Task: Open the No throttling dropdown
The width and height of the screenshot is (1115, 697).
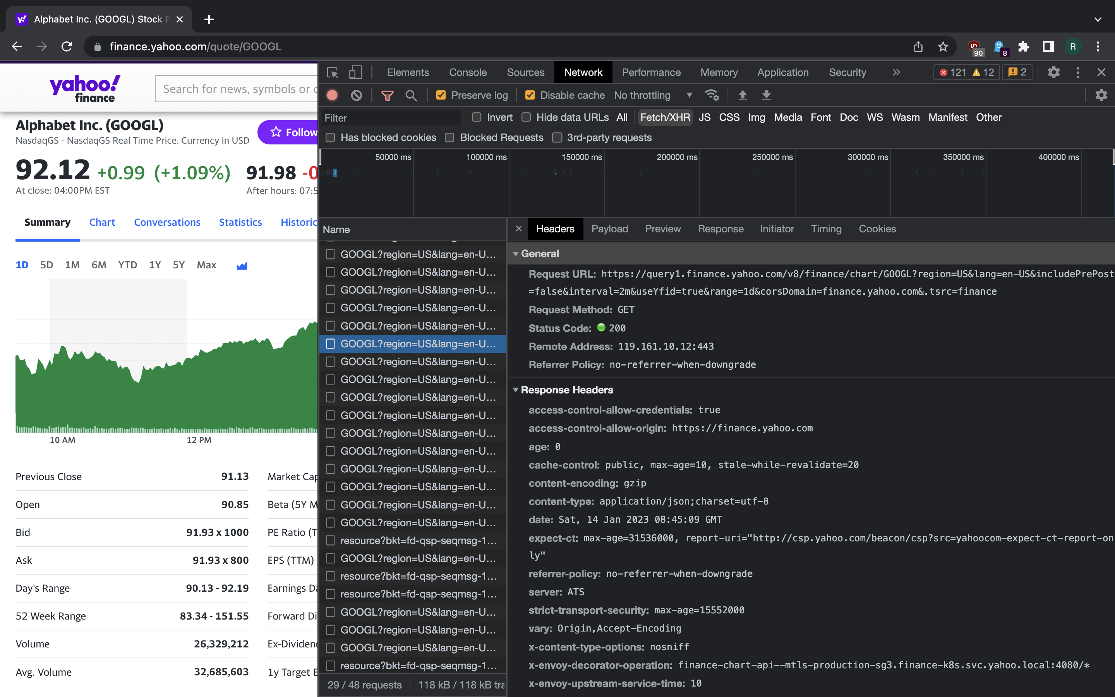Action: tap(654, 95)
